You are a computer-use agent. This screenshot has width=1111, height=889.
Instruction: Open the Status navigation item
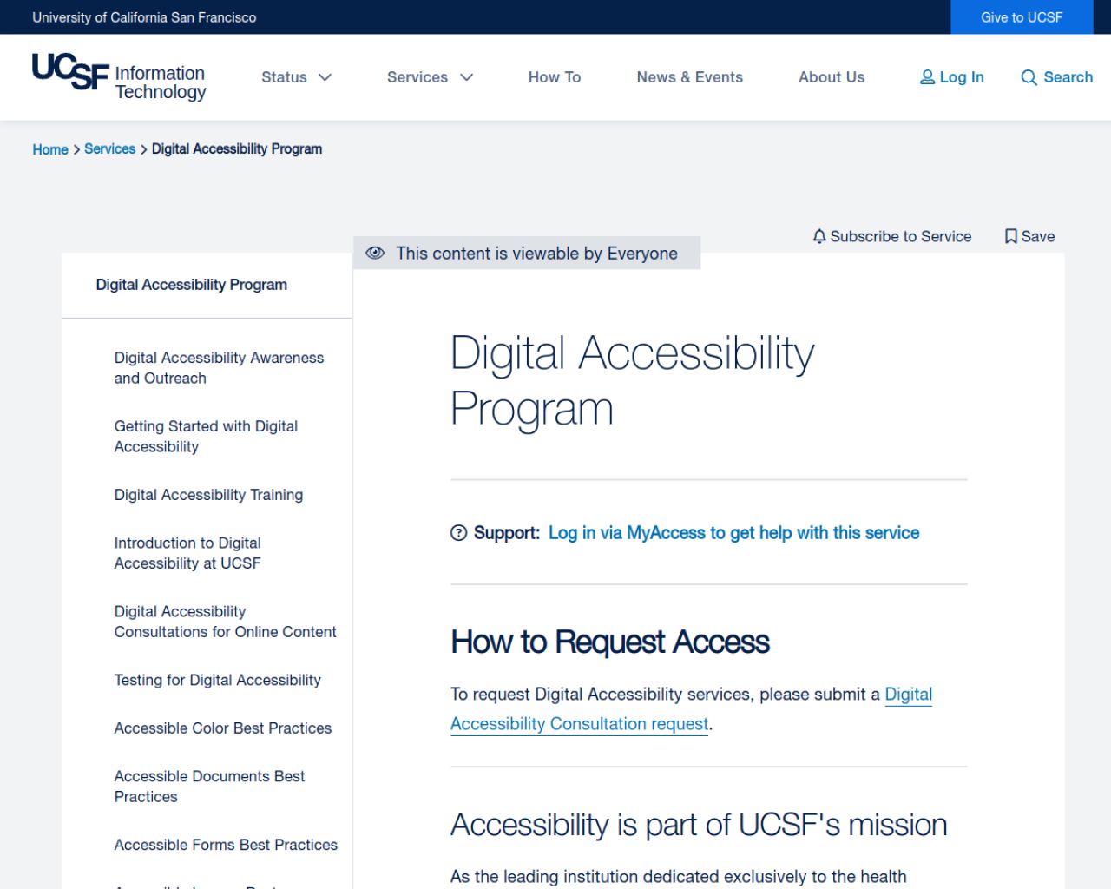pyautogui.click(x=284, y=77)
